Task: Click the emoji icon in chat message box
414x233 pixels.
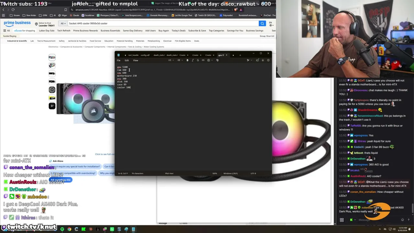Action: tap(402, 220)
